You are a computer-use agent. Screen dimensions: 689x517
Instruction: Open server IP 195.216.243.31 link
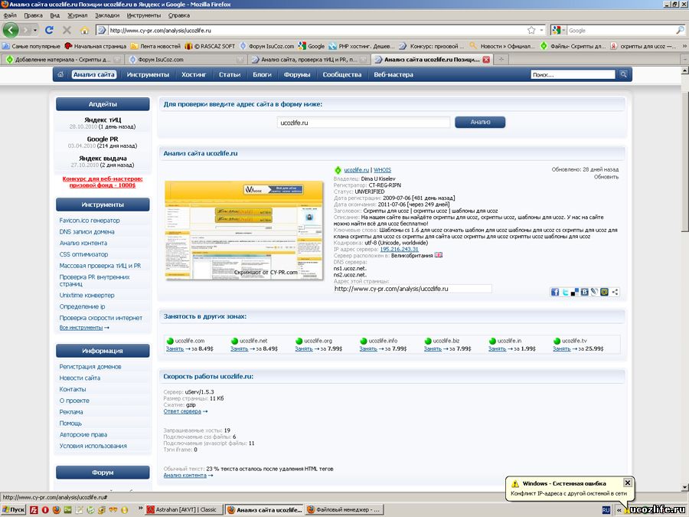click(399, 249)
